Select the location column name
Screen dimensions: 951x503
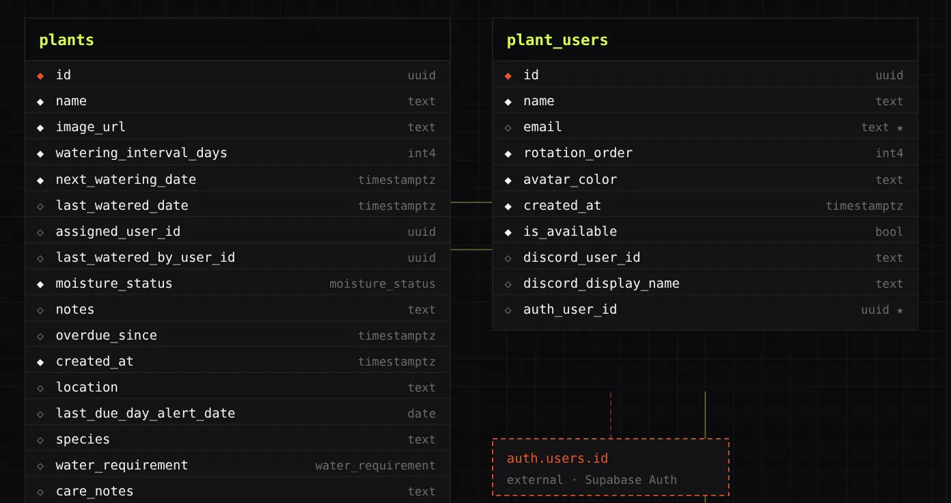click(x=87, y=388)
